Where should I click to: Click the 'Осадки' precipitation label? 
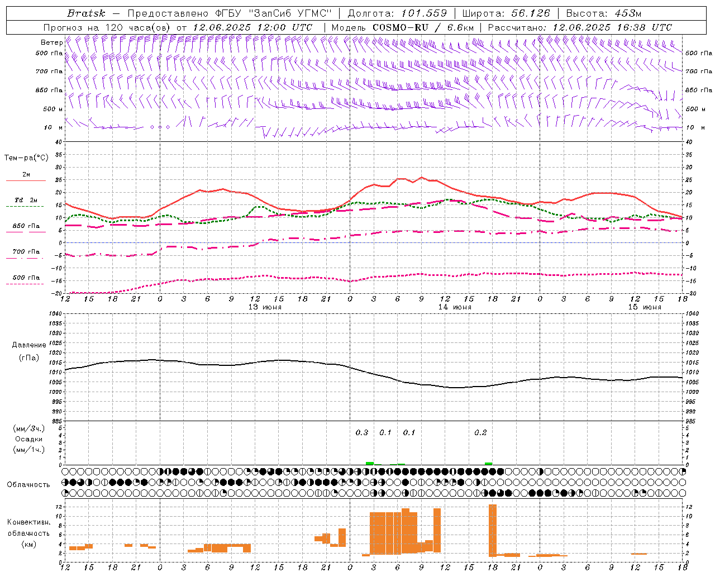pos(28,439)
